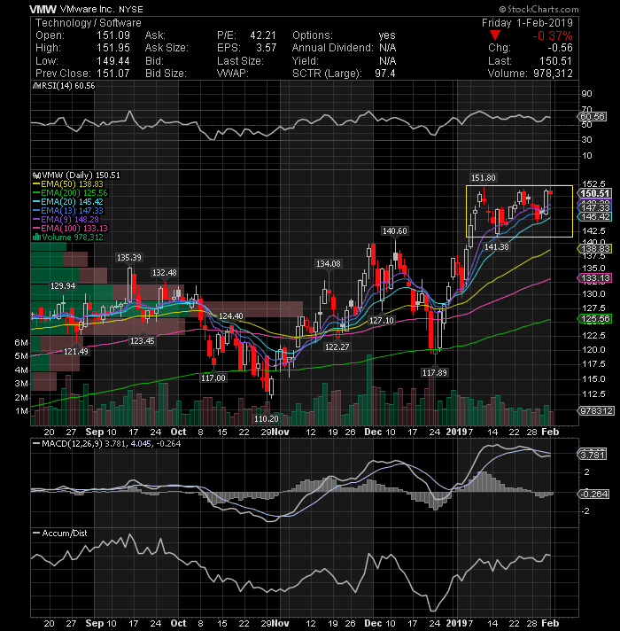The image size is (620, 631).
Task: Click the 145.42 tag on price axis
Action: 594,217
